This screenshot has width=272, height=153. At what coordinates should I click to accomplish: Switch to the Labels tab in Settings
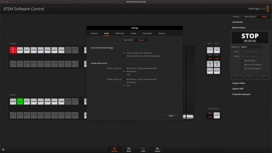point(133,33)
